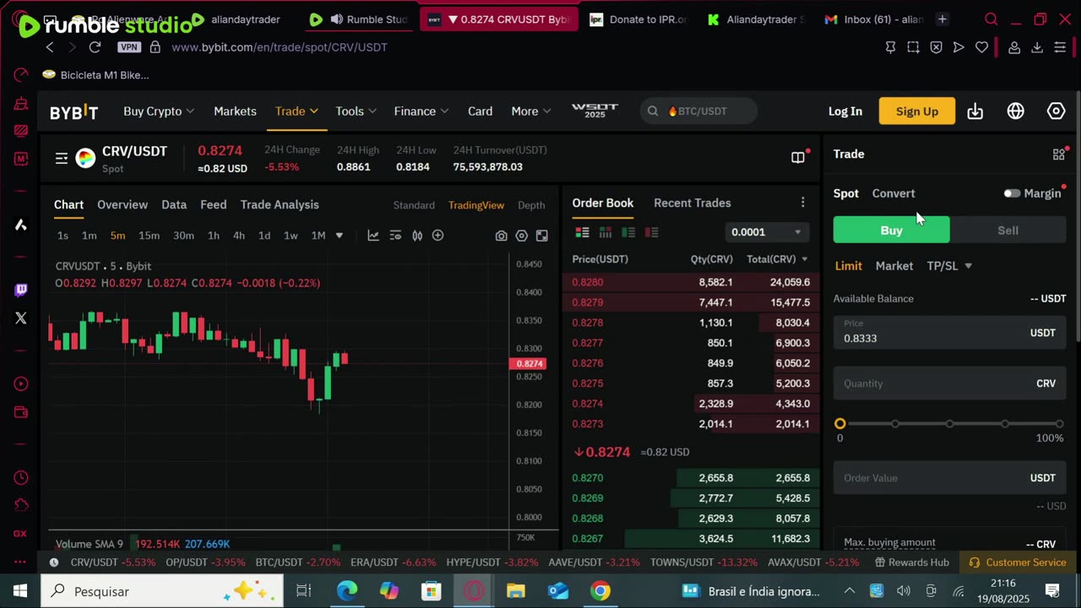The width and height of the screenshot is (1081, 608).
Task: Select Limit order type
Action: 849,266
